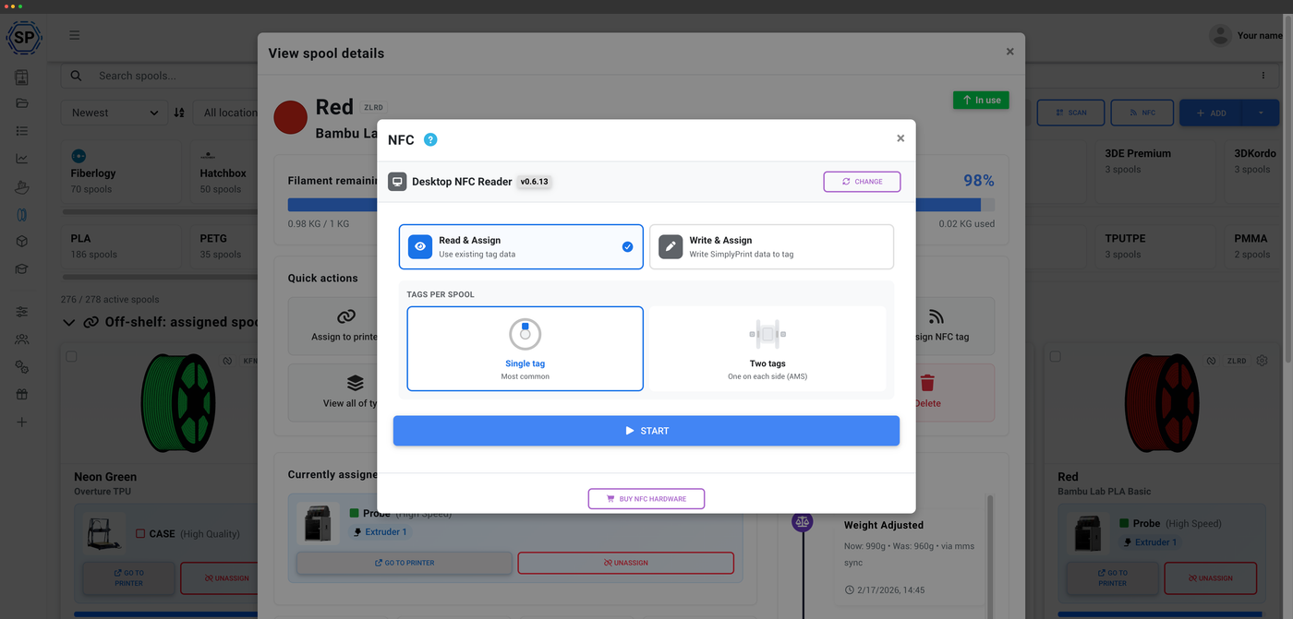The image size is (1293, 619).
Task: Click the Two tags spool icon
Action: [767, 334]
